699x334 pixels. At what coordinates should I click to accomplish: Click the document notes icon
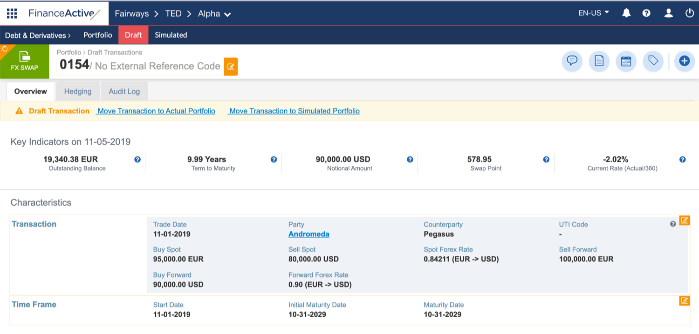pyautogui.click(x=599, y=61)
